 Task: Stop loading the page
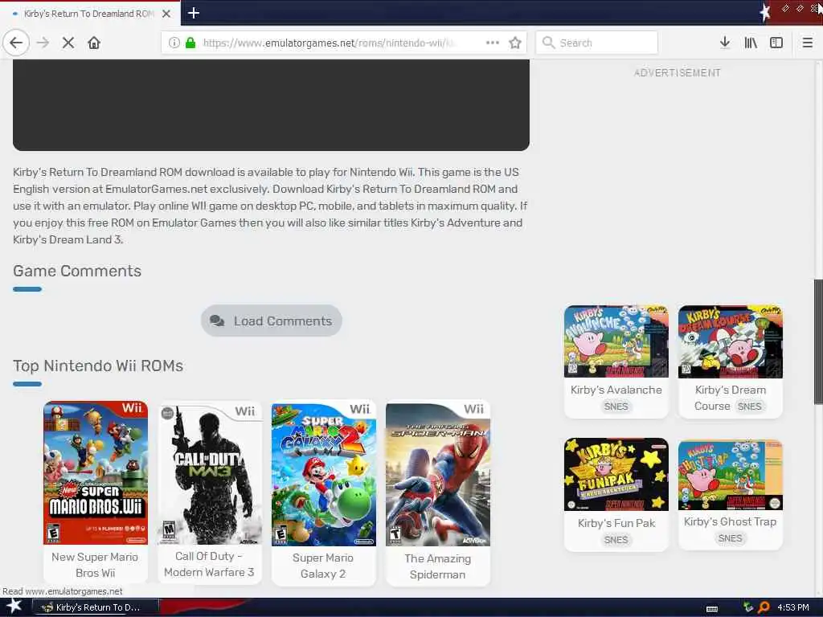click(x=68, y=43)
